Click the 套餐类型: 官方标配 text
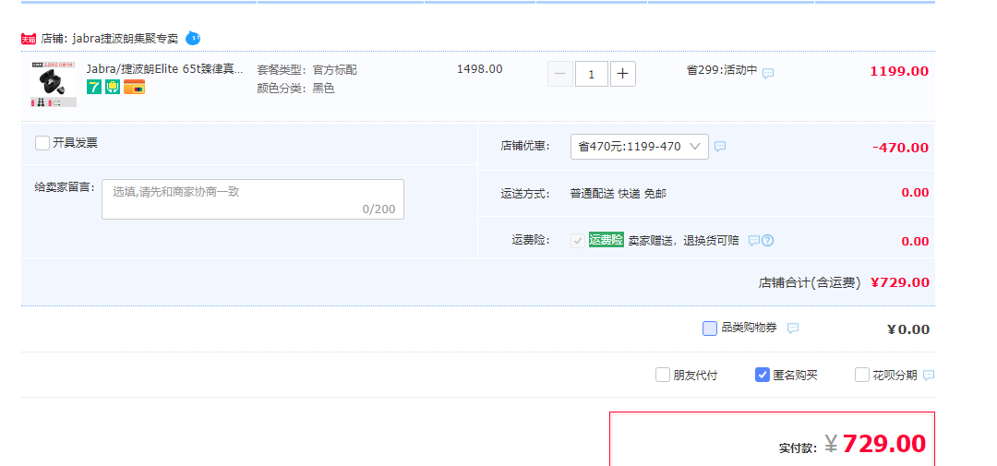Image resolution: width=997 pixels, height=466 pixels. click(x=307, y=70)
